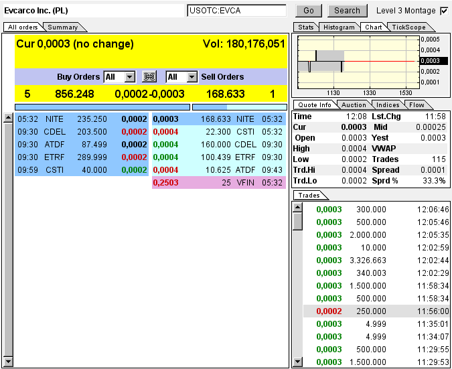The width and height of the screenshot is (452, 369).
Task: Click the Vol: 180,176,051 label
Action: pyautogui.click(x=244, y=44)
